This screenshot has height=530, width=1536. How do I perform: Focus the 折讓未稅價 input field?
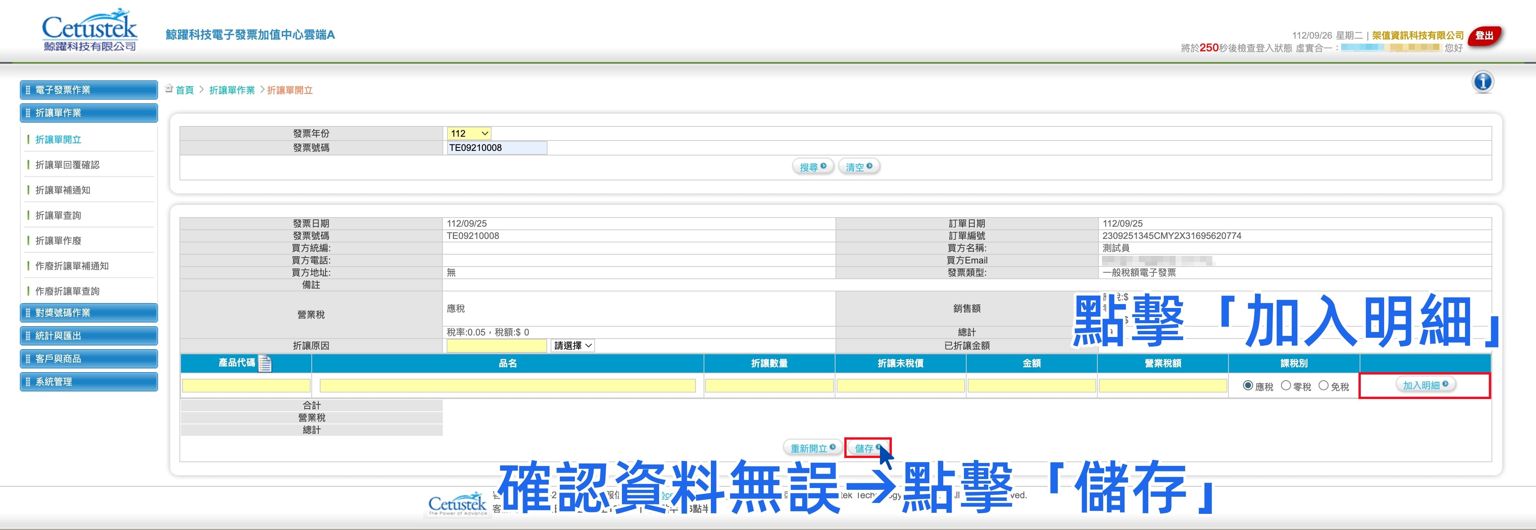(x=900, y=386)
